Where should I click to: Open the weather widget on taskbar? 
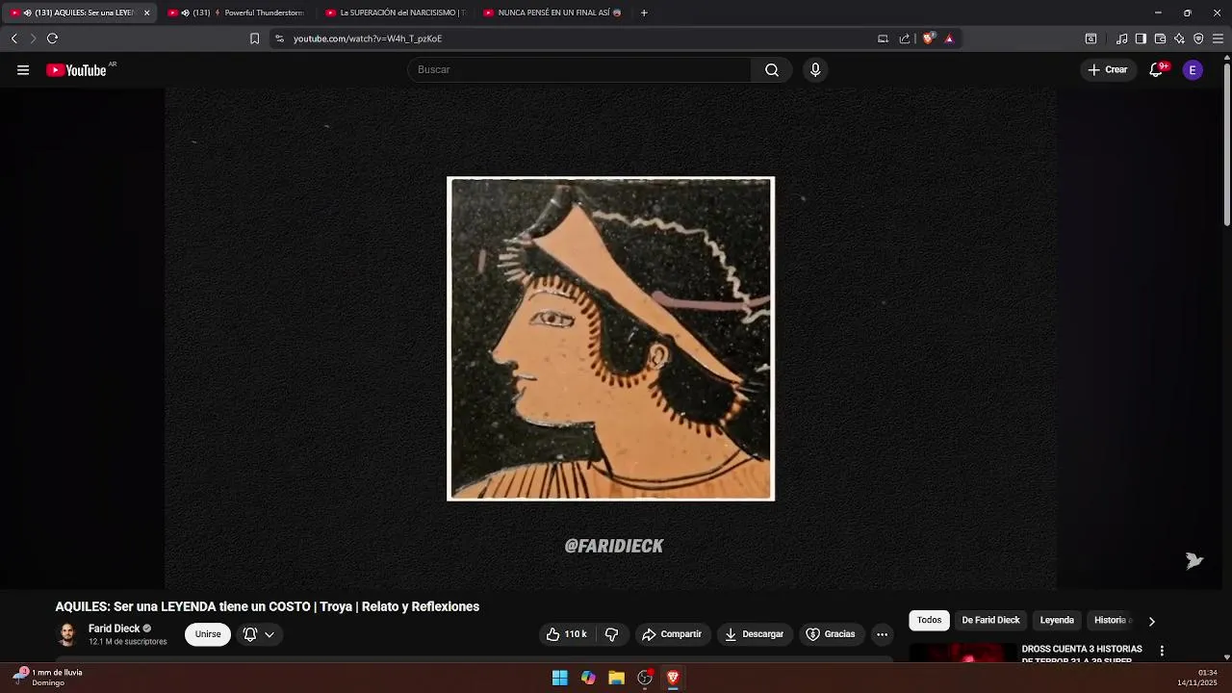point(48,678)
